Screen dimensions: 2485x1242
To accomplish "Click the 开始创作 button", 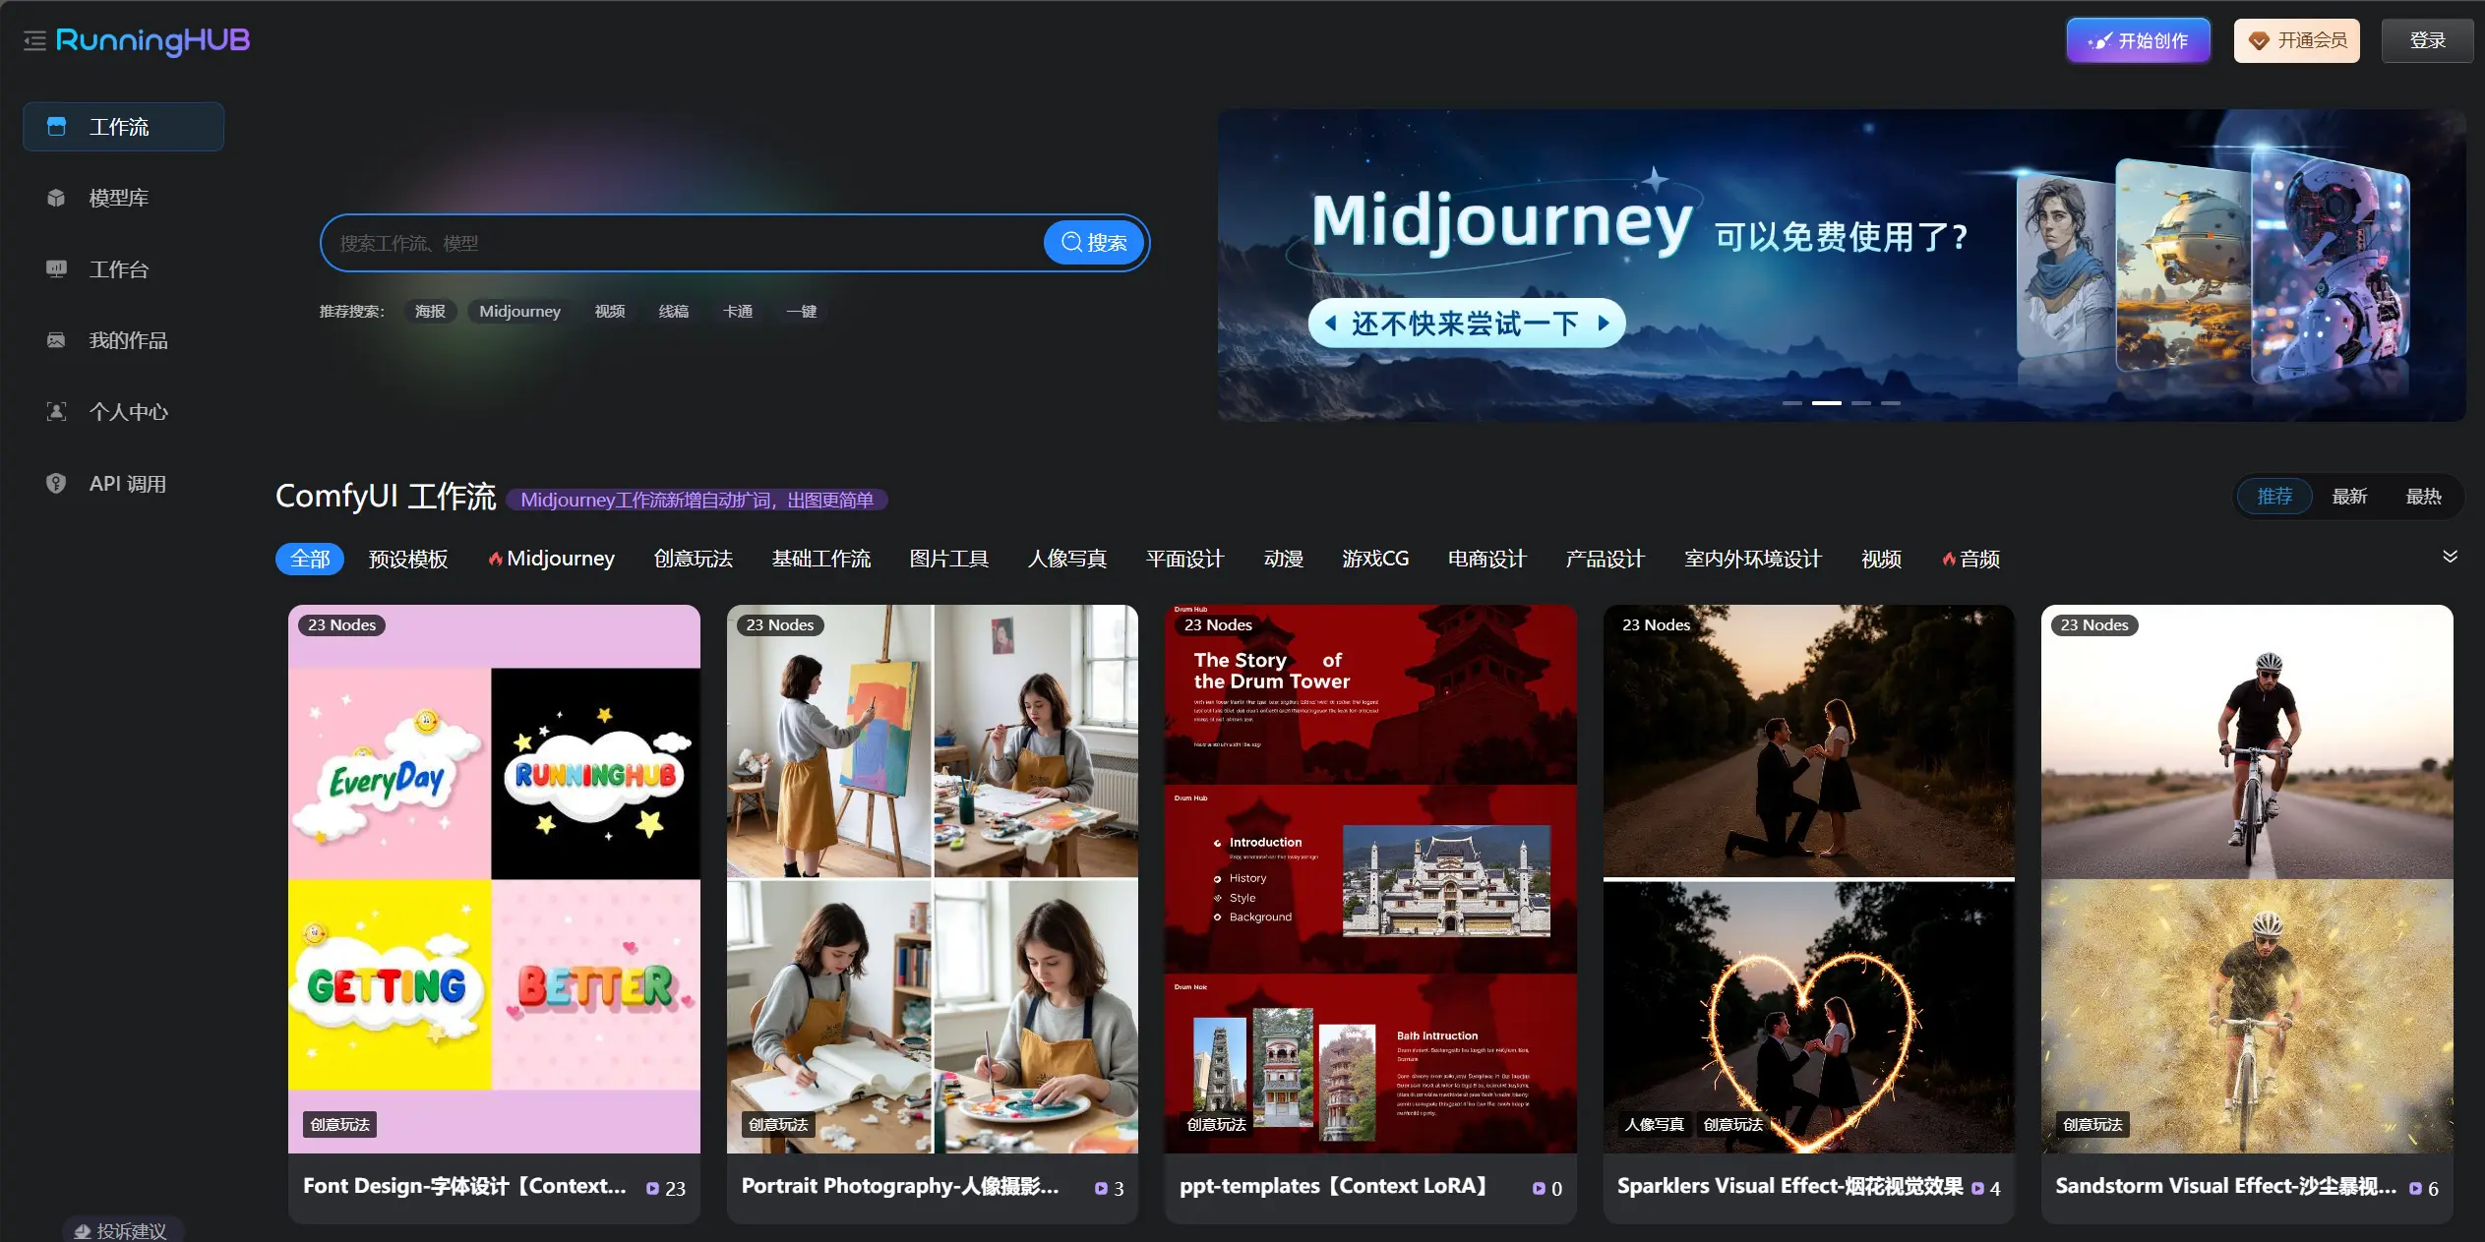I will (2138, 40).
